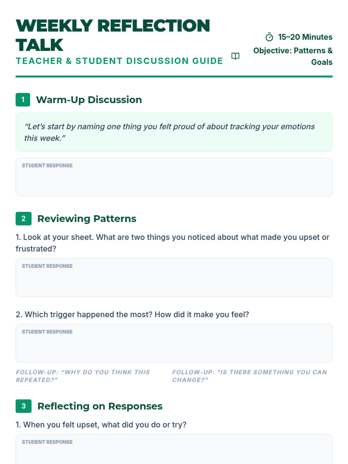Click the green warm-up quote prompt box
Screen dimensions: 348x464
click(x=174, y=132)
